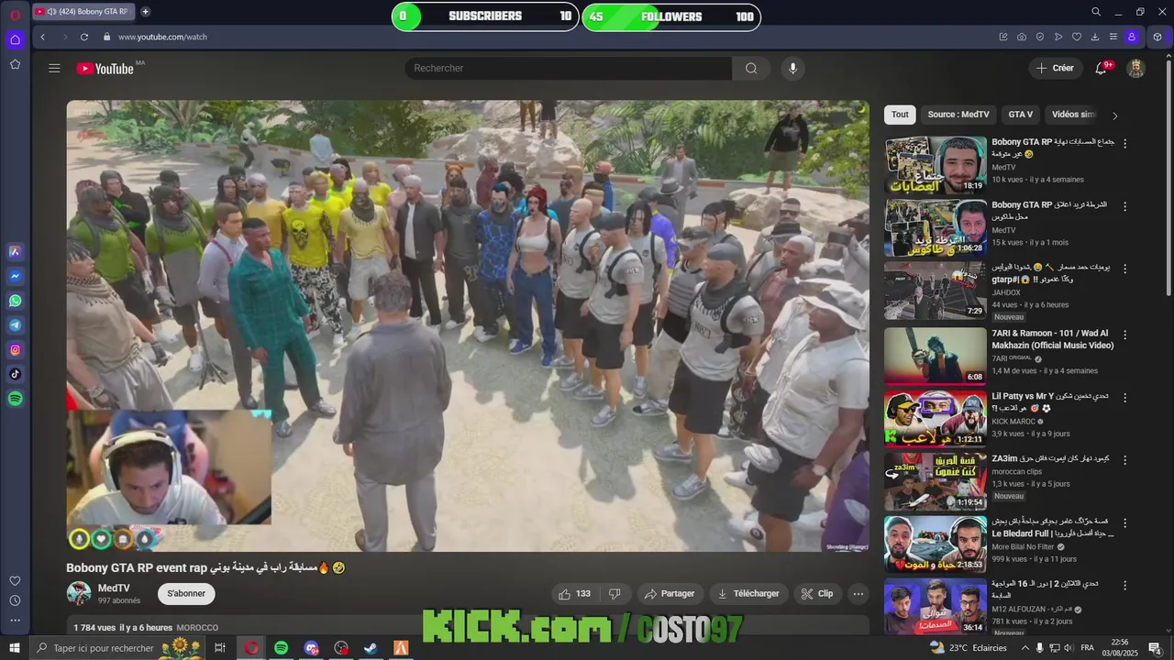Screen dimensions: 1174x660
Task: Open the MedTV channel name link
Action: click(x=114, y=588)
